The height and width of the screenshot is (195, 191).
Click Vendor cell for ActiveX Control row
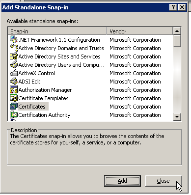[x=135, y=73]
